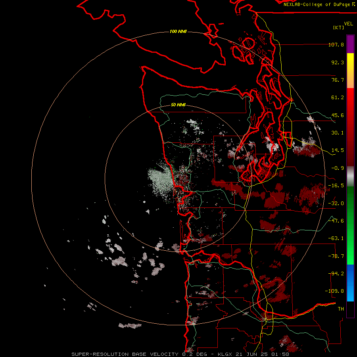This screenshot has width=357, height=357.
Task: Click the 30.1 velocity scale value
Action: point(338,133)
